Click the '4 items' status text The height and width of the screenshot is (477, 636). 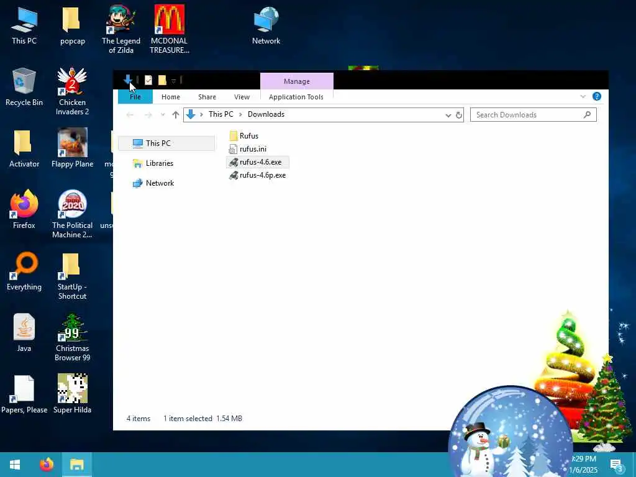pos(139,419)
